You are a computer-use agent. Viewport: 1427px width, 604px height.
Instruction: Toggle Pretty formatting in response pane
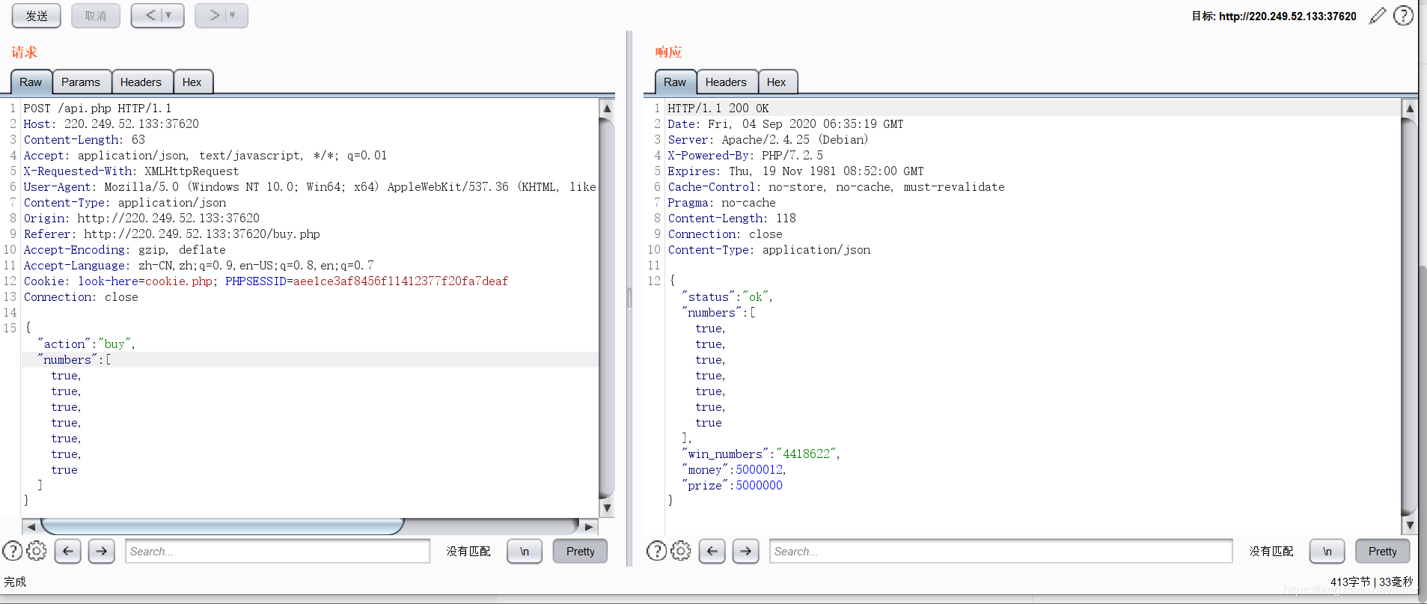[1383, 552]
